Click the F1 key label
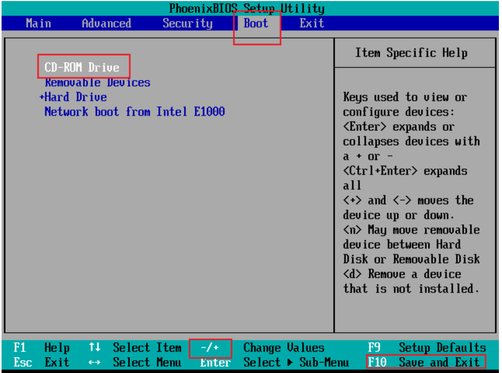This screenshot has height=373, width=502. [20, 348]
